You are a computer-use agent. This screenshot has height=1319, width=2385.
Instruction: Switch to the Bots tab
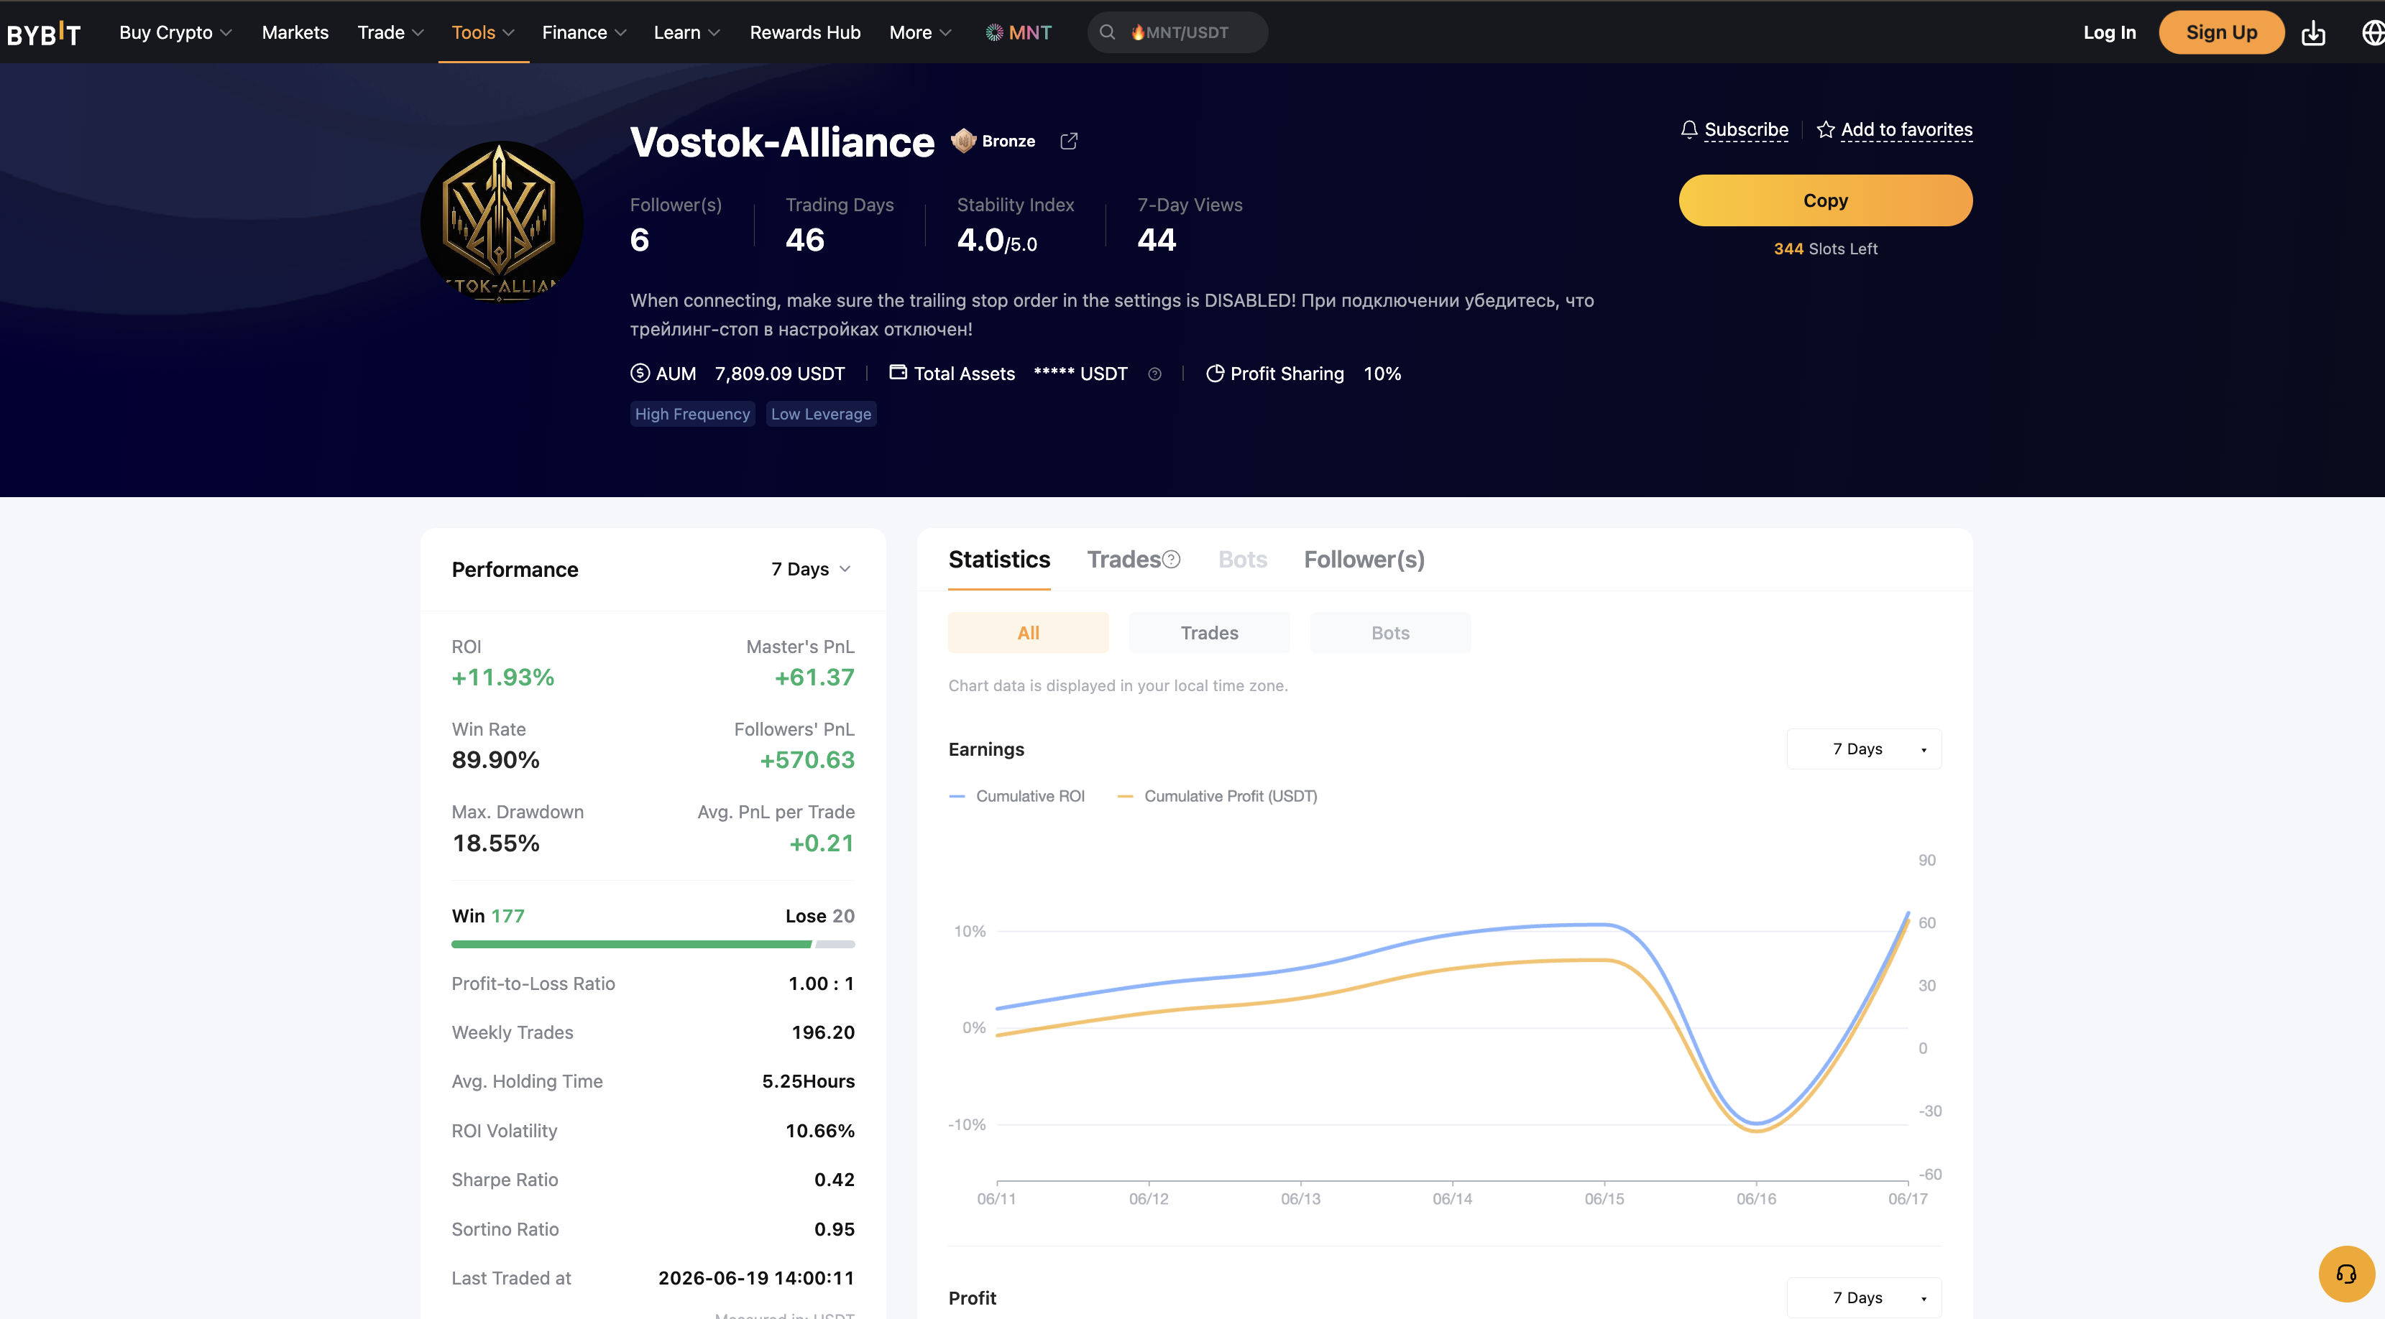tap(1243, 559)
